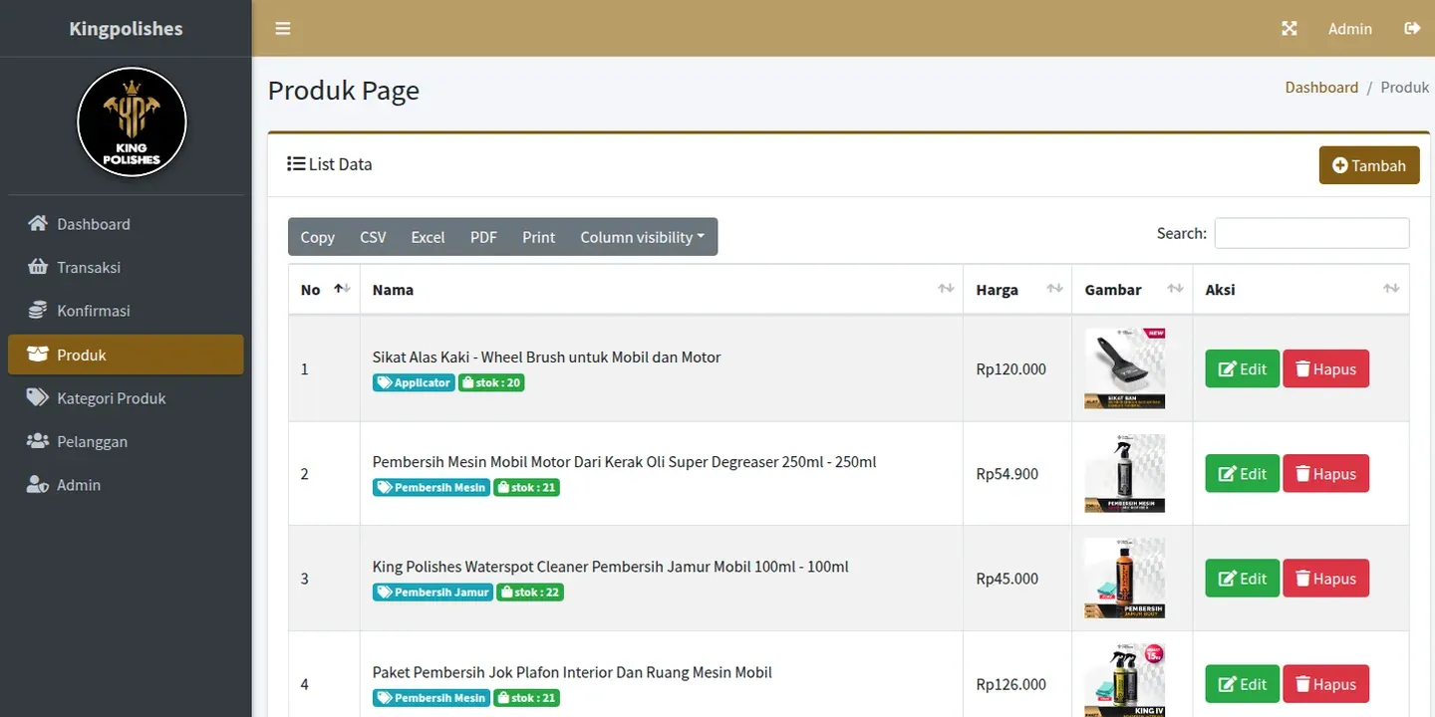Click the Applicator category tag

click(x=414, y=382)
